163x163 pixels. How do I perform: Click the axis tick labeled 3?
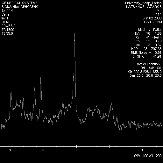point(43,150)
